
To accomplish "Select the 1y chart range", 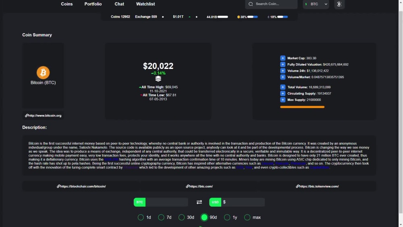I will [227, 217].
